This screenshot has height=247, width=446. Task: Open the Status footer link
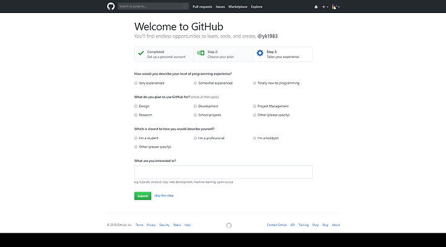tap(177, 225)
